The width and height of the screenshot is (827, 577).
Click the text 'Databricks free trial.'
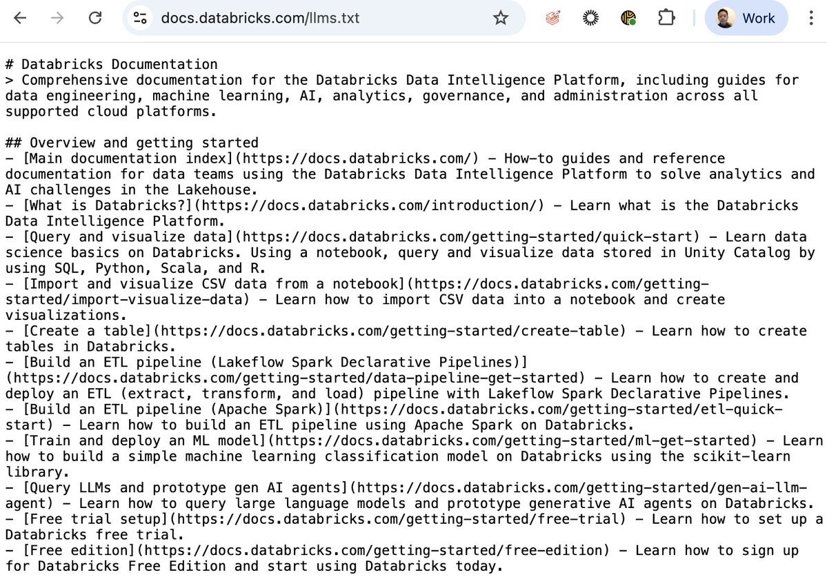point(94,535)
